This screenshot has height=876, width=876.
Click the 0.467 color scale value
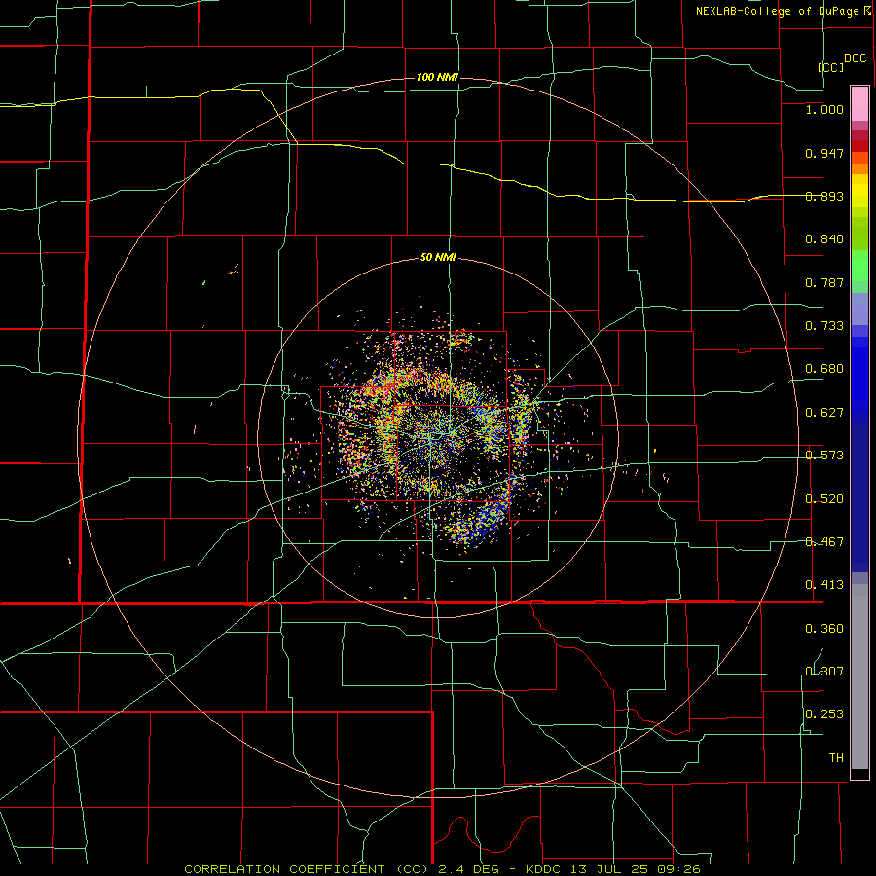(x=824, y=542)
